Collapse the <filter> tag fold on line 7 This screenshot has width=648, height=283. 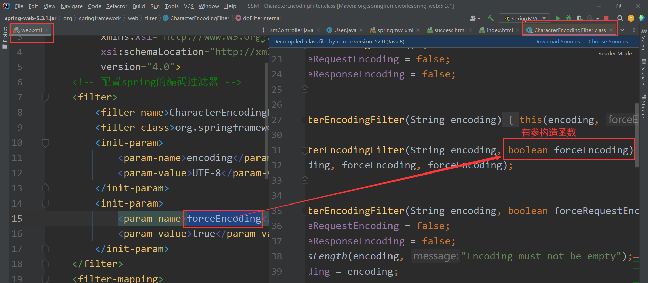(x=45, y=98)
